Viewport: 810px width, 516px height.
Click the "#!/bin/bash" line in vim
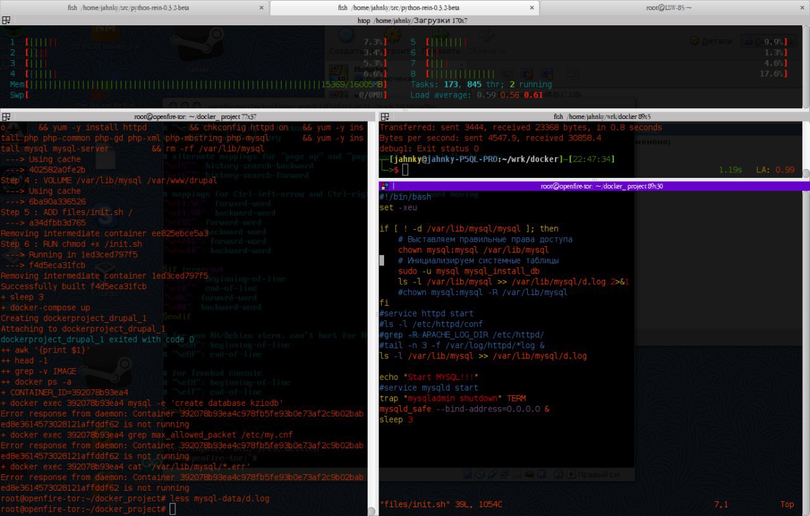[x=406, y=197]
